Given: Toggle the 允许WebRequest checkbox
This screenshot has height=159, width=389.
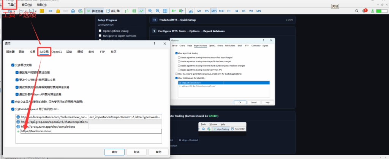Looking at the screenshot, I should pyautogui.click(x=13, y=109).
